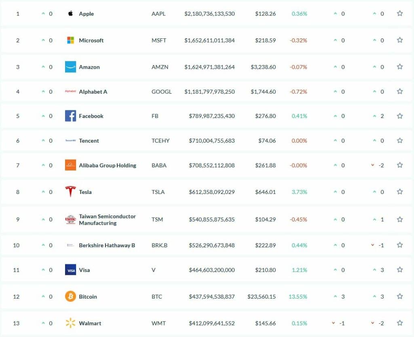This screenshot has width=414, height=337.
Task: Click the Bitcoin logo icon
Action: pos(71,297)
